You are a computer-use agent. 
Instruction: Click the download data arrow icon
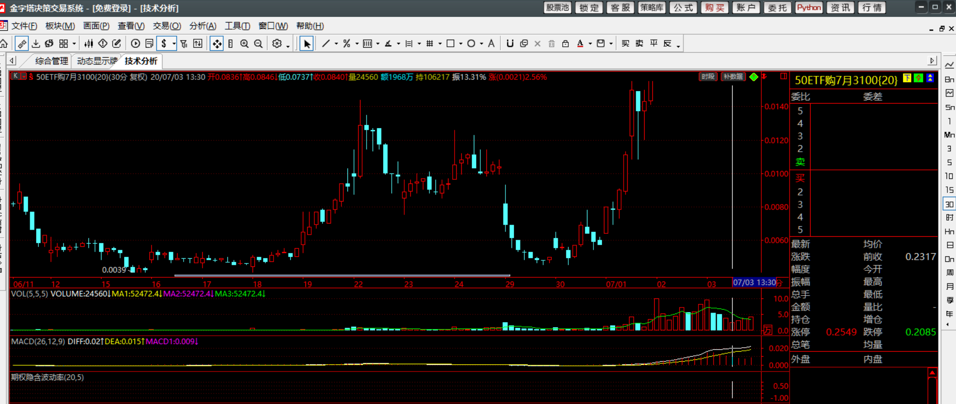coord(36,44)
